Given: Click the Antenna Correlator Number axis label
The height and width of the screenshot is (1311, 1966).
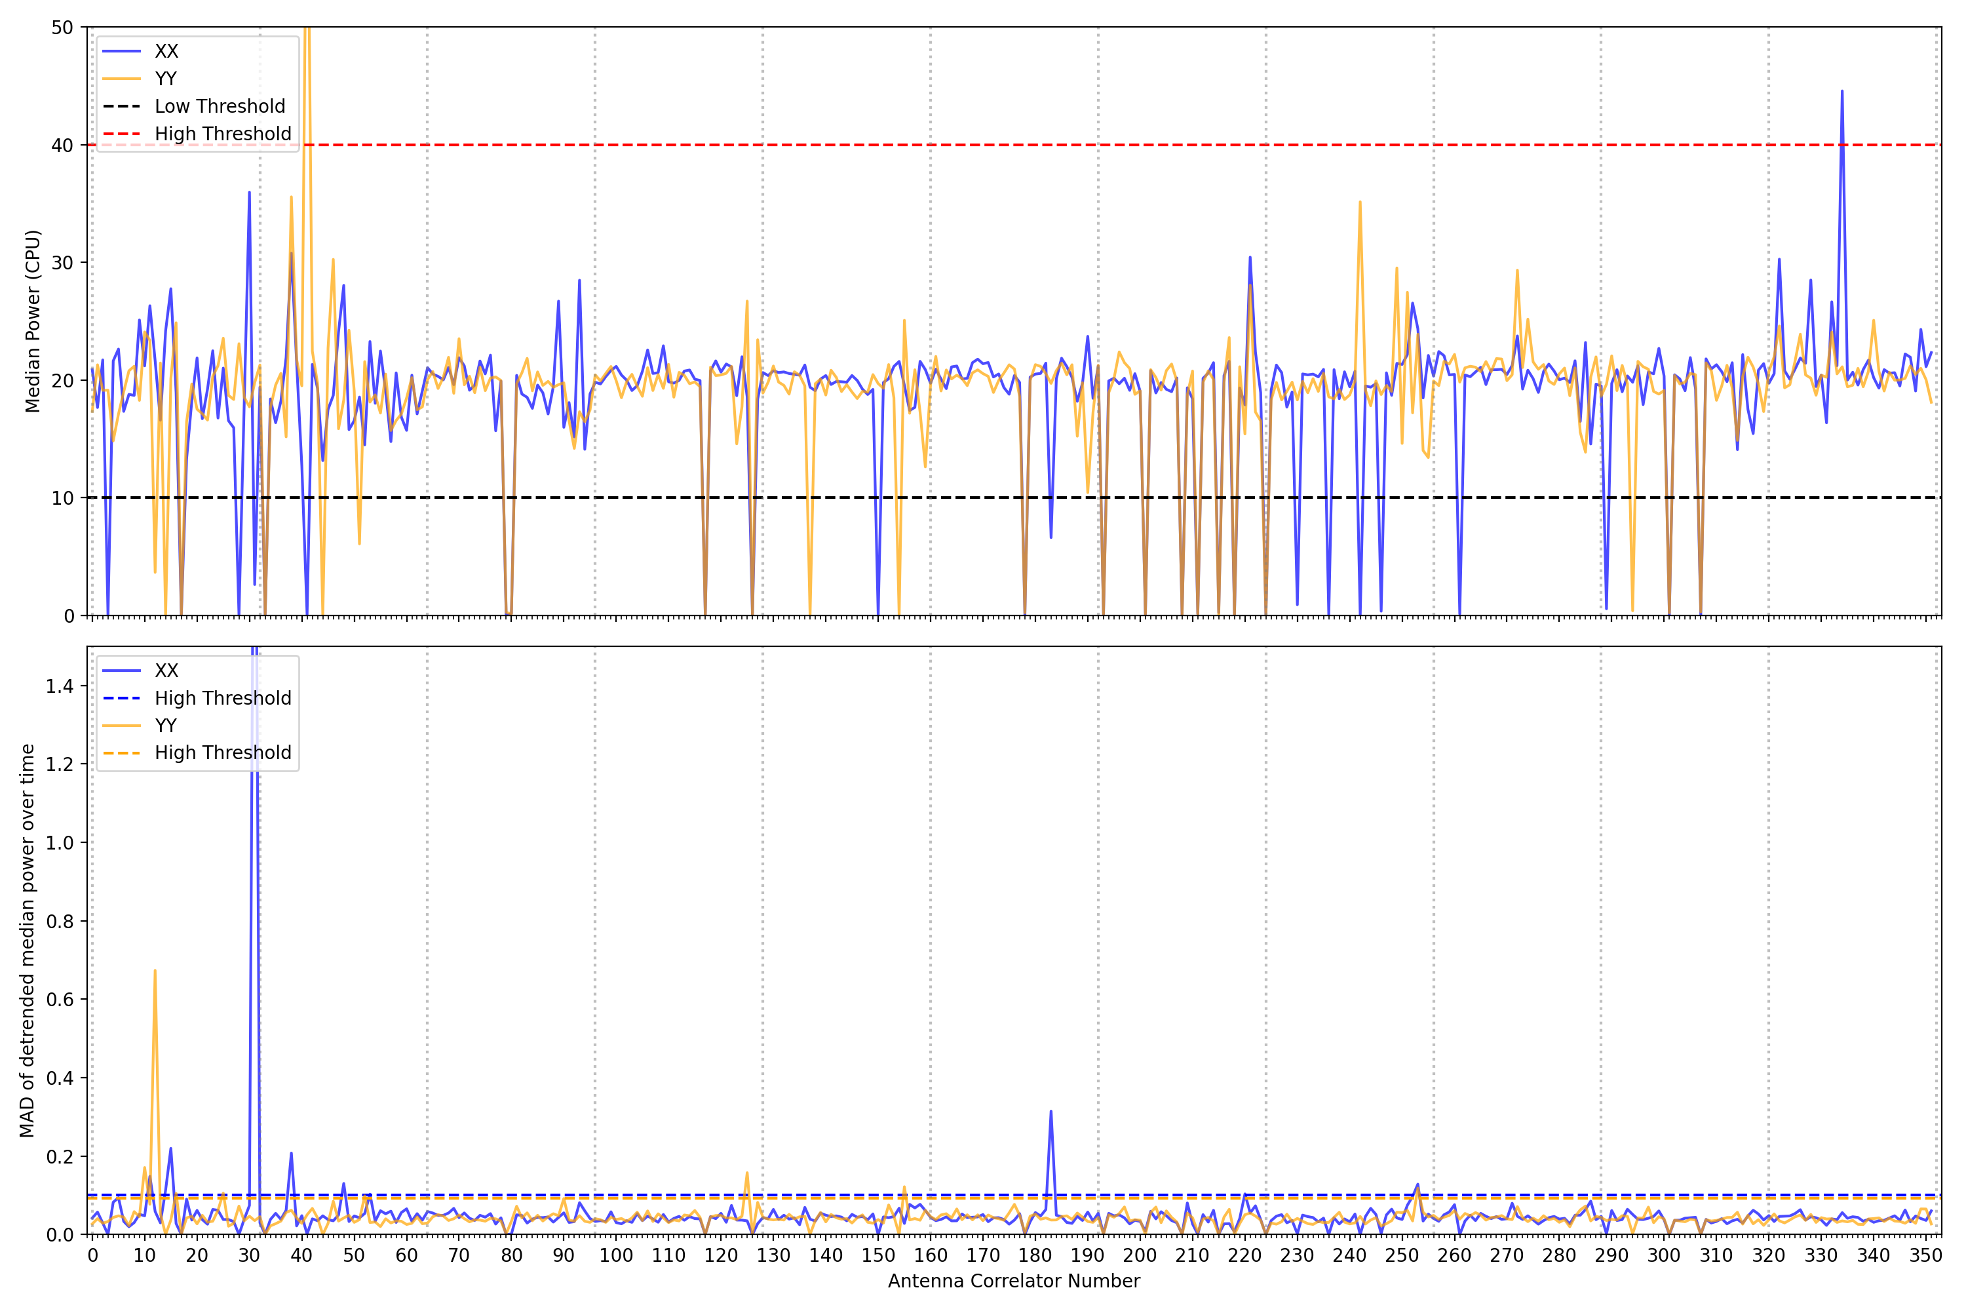Looking at the screenshot, I should click(x=1013, y=1281).
